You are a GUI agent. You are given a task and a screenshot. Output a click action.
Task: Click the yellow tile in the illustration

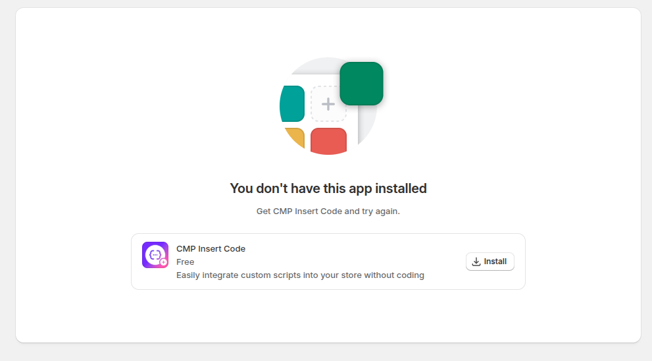296,136
